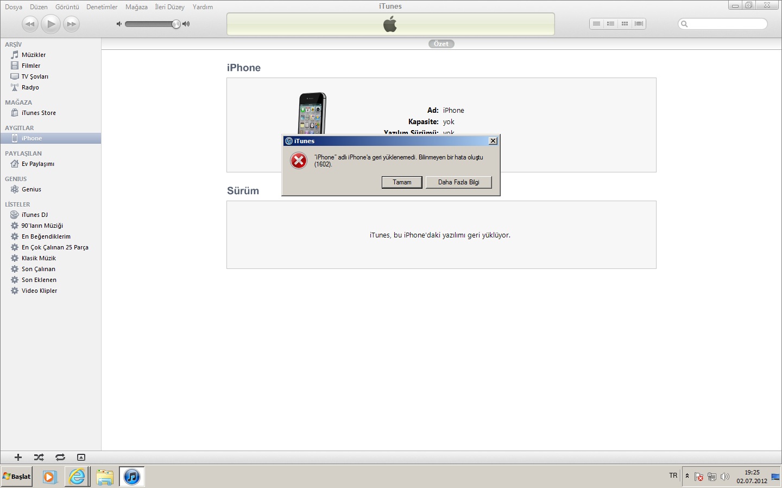Screen dimensions: 782x488
Task: Click the system tray volume icon
Action: tap(725, 477)
